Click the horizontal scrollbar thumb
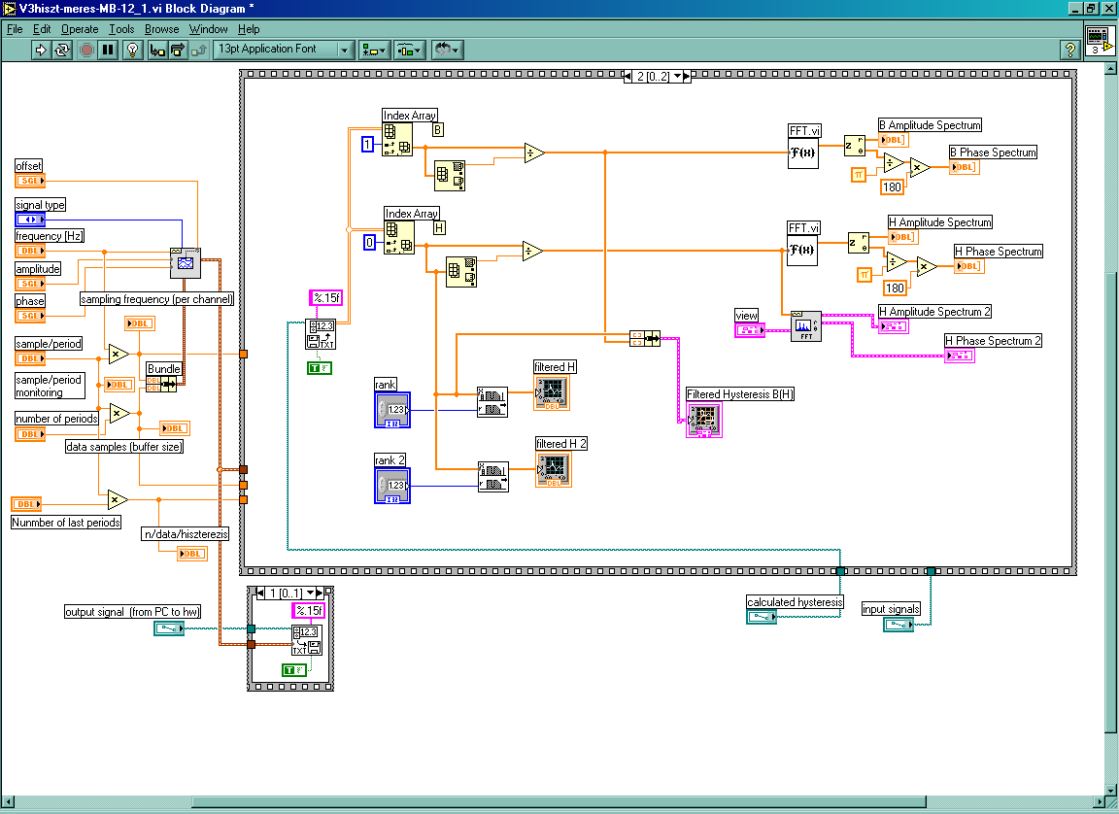 point(559,802)
